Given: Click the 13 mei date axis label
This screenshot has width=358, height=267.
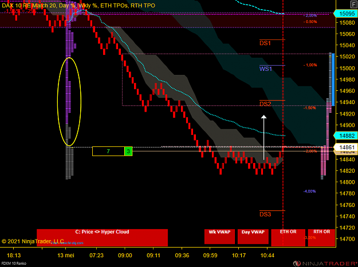Looking at the screenshot, I should pyautogui.click(x=66, y=256).
